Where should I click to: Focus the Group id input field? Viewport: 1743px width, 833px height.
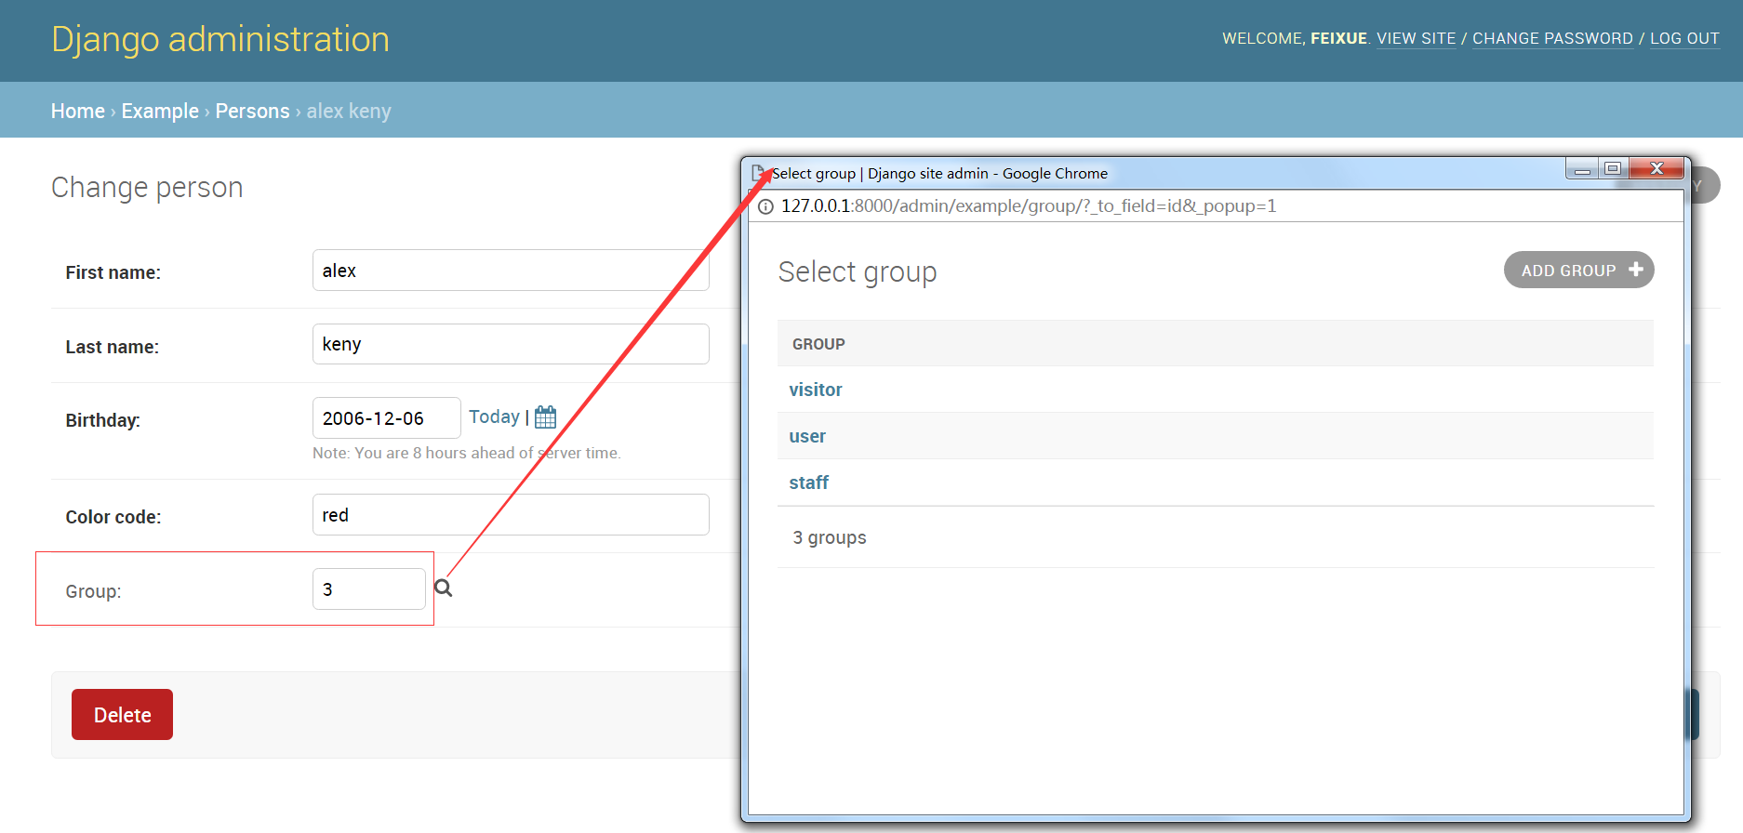369,588
